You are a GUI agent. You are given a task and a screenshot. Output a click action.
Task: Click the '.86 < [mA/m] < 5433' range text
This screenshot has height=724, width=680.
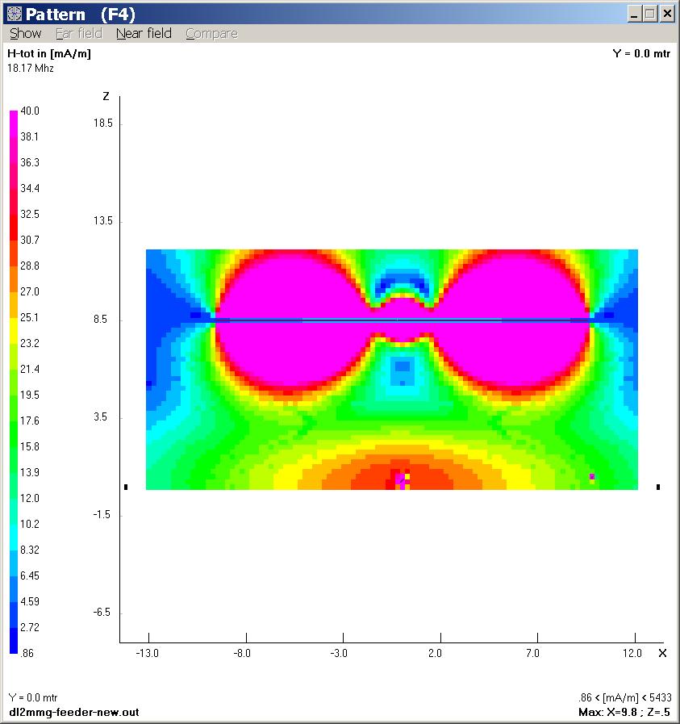[x=625, y=697]
